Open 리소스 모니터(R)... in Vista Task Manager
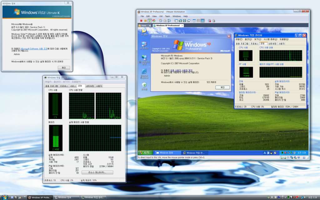Image resolution: width=320 pixels, height=200 pixels. click(97, 172)
